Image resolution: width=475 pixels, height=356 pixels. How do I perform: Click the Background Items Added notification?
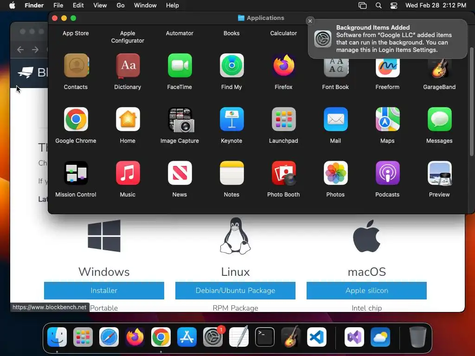[388, 39]
